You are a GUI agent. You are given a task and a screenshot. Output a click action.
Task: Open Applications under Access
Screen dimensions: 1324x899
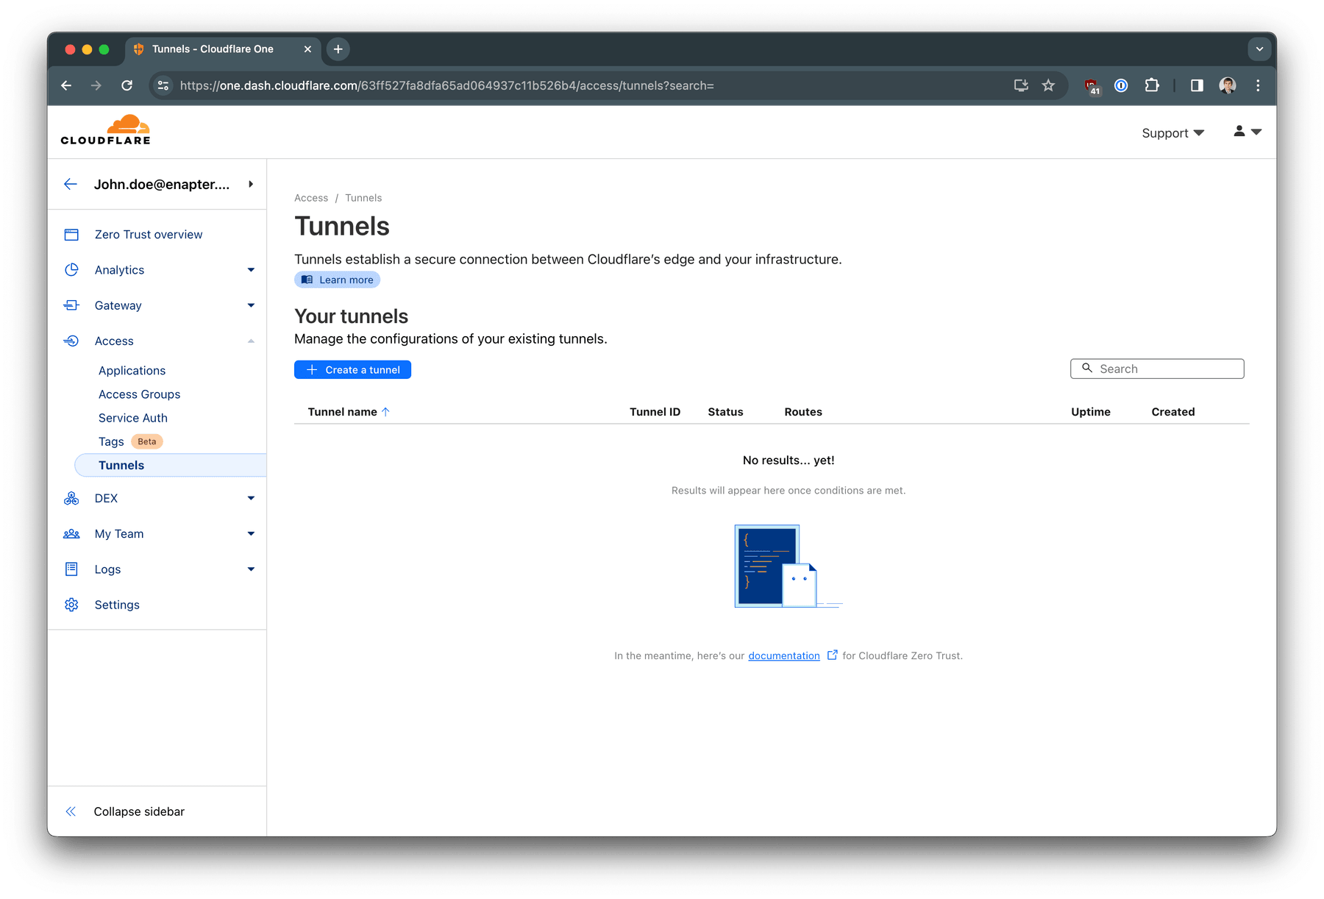tap(132, 371)
